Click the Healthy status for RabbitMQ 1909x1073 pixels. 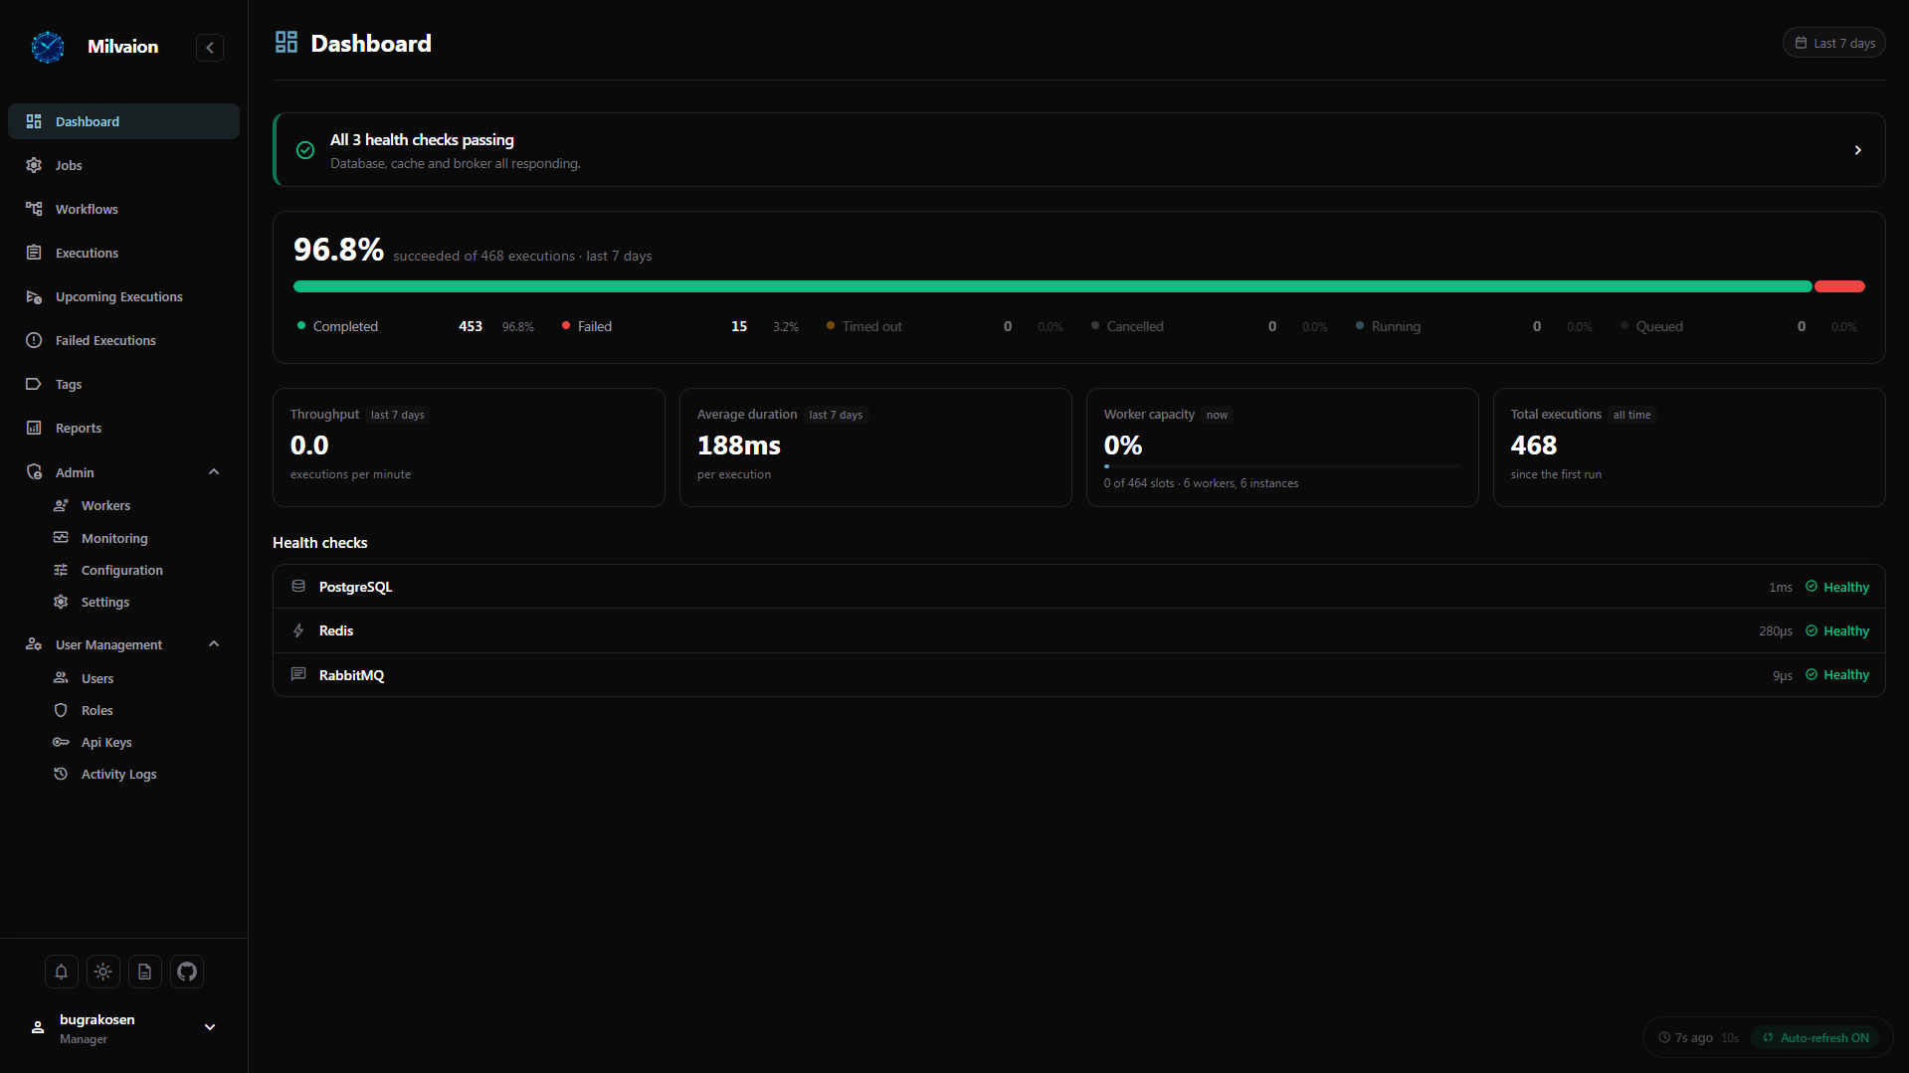1837,674
